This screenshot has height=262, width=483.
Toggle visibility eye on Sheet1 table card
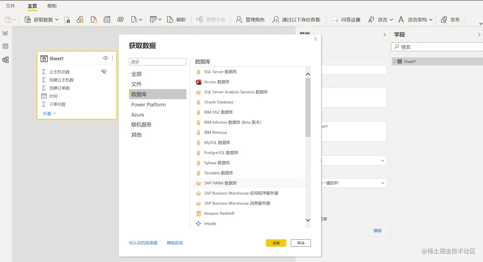(x=105, y=59)
